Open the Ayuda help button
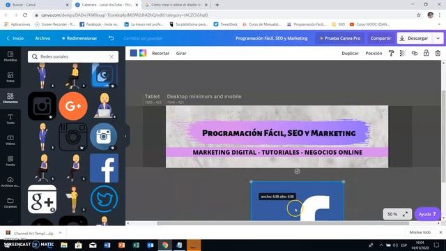The width and height of the screenshot is (446, 251). [x=427, y=214]
